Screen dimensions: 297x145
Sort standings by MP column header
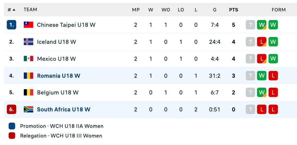tap(136, 10)
